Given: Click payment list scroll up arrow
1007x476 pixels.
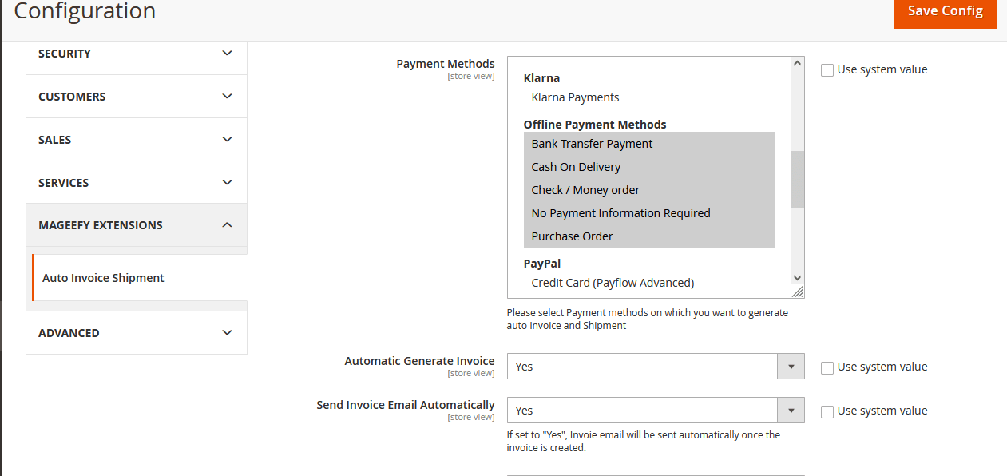Looking at the screenshot, I should pyautogui.click(x=797, y=64).
